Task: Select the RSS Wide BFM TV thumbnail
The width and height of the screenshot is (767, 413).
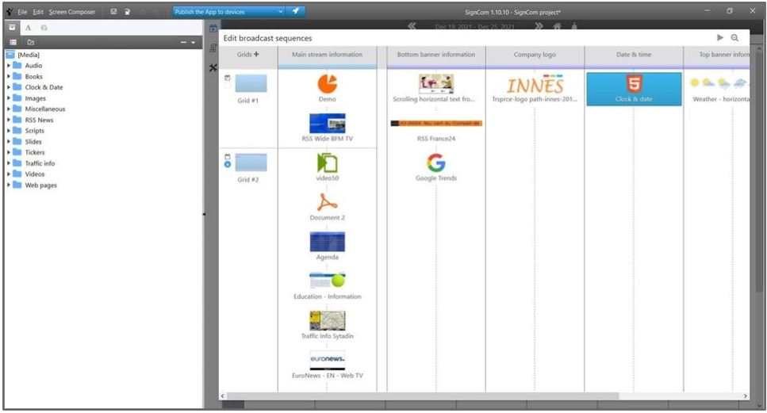Action: 328,123
